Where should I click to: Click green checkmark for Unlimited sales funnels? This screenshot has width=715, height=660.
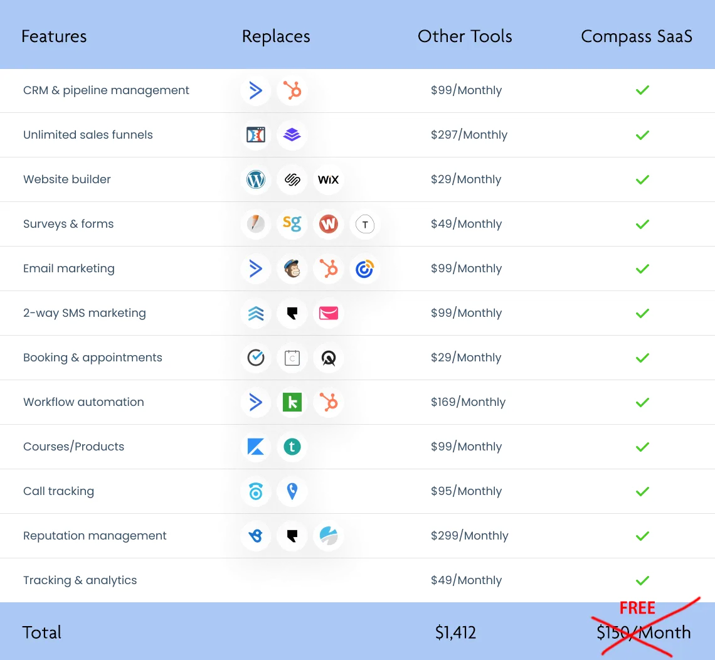point(642,135)
